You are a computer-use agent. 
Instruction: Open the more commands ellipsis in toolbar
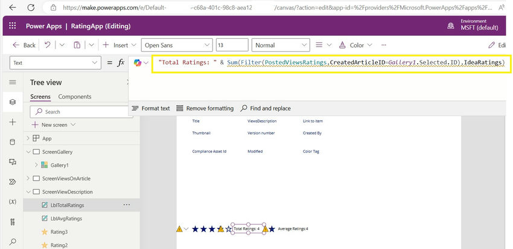[x=384, y=45]
